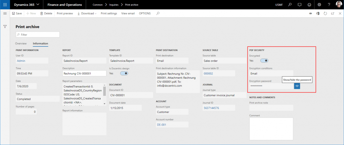Open in Microsoft Office icon
The image size is (344, 145).
(318, 13)
